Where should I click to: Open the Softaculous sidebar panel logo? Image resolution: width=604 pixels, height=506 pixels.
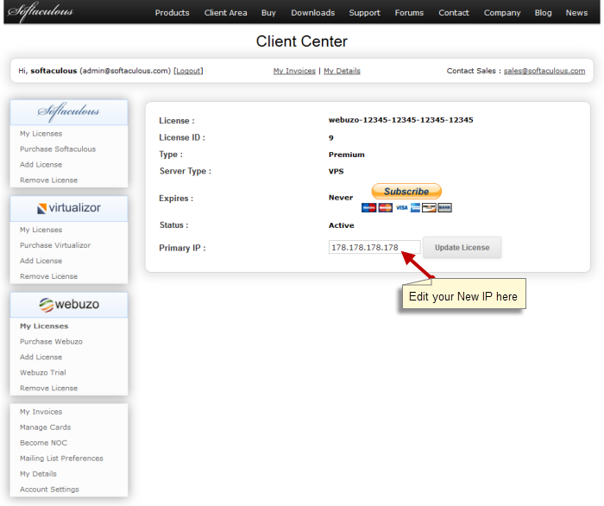68,111
